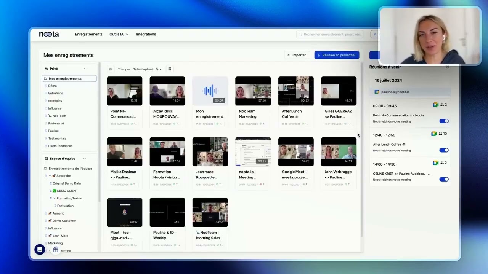Select the NooTeam private folder
This screenshot has height=274, width=488.
[x=57, y=116]
